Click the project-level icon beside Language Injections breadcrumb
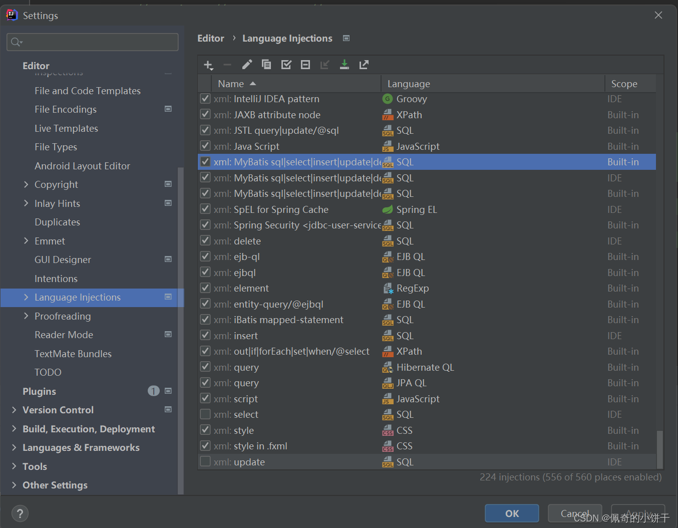The height and width of the screenshot is (528, 678). coord(346,38)
